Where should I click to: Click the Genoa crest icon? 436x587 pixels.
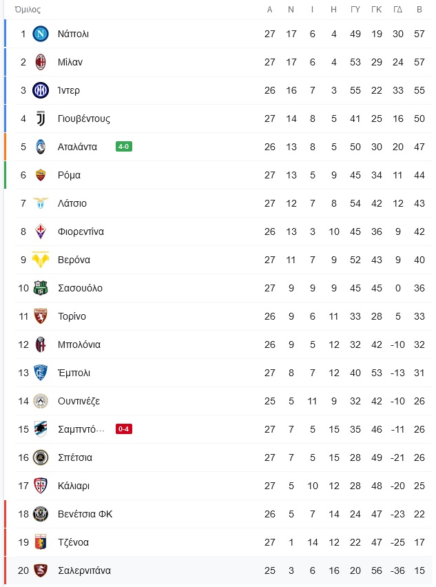41,542
